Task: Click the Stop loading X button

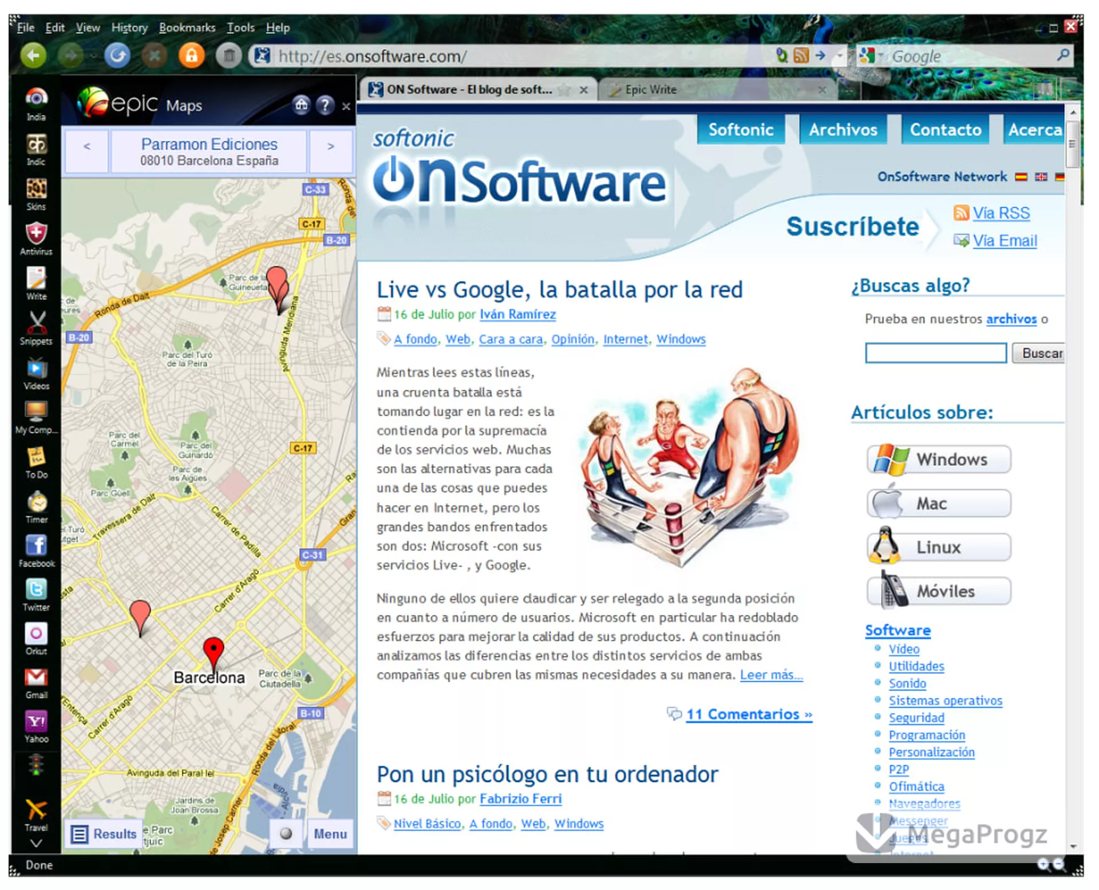Action: click(x=154, y=56)
